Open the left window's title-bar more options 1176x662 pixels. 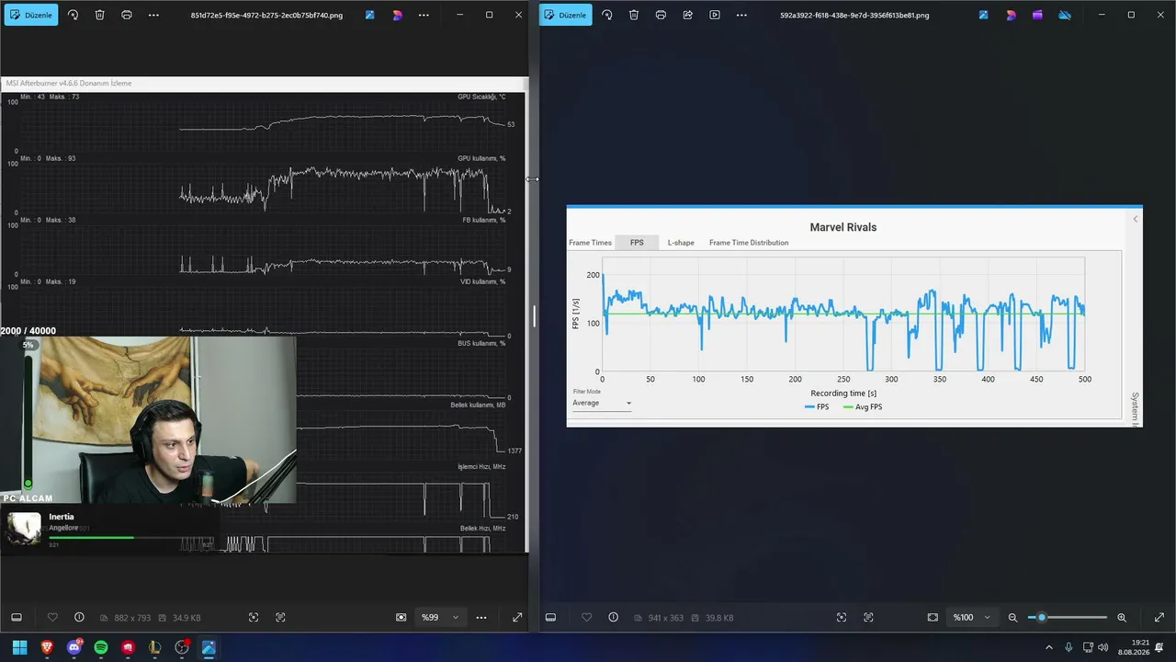click(x=424, y=15)
